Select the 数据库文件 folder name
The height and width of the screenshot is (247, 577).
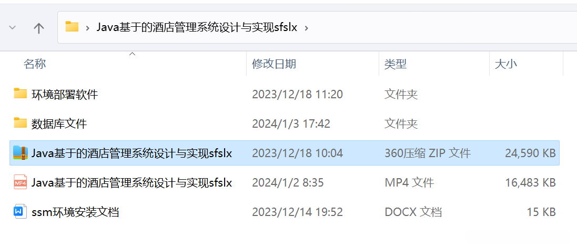tap(59, 124)
